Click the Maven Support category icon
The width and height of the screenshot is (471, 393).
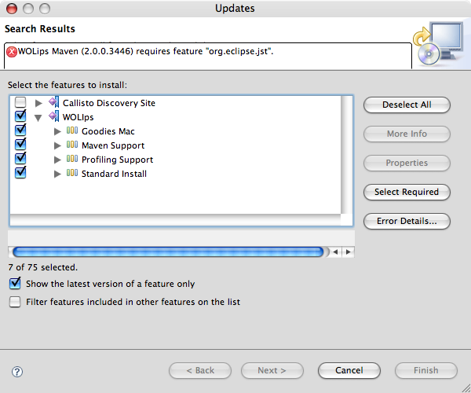(72, 145)
